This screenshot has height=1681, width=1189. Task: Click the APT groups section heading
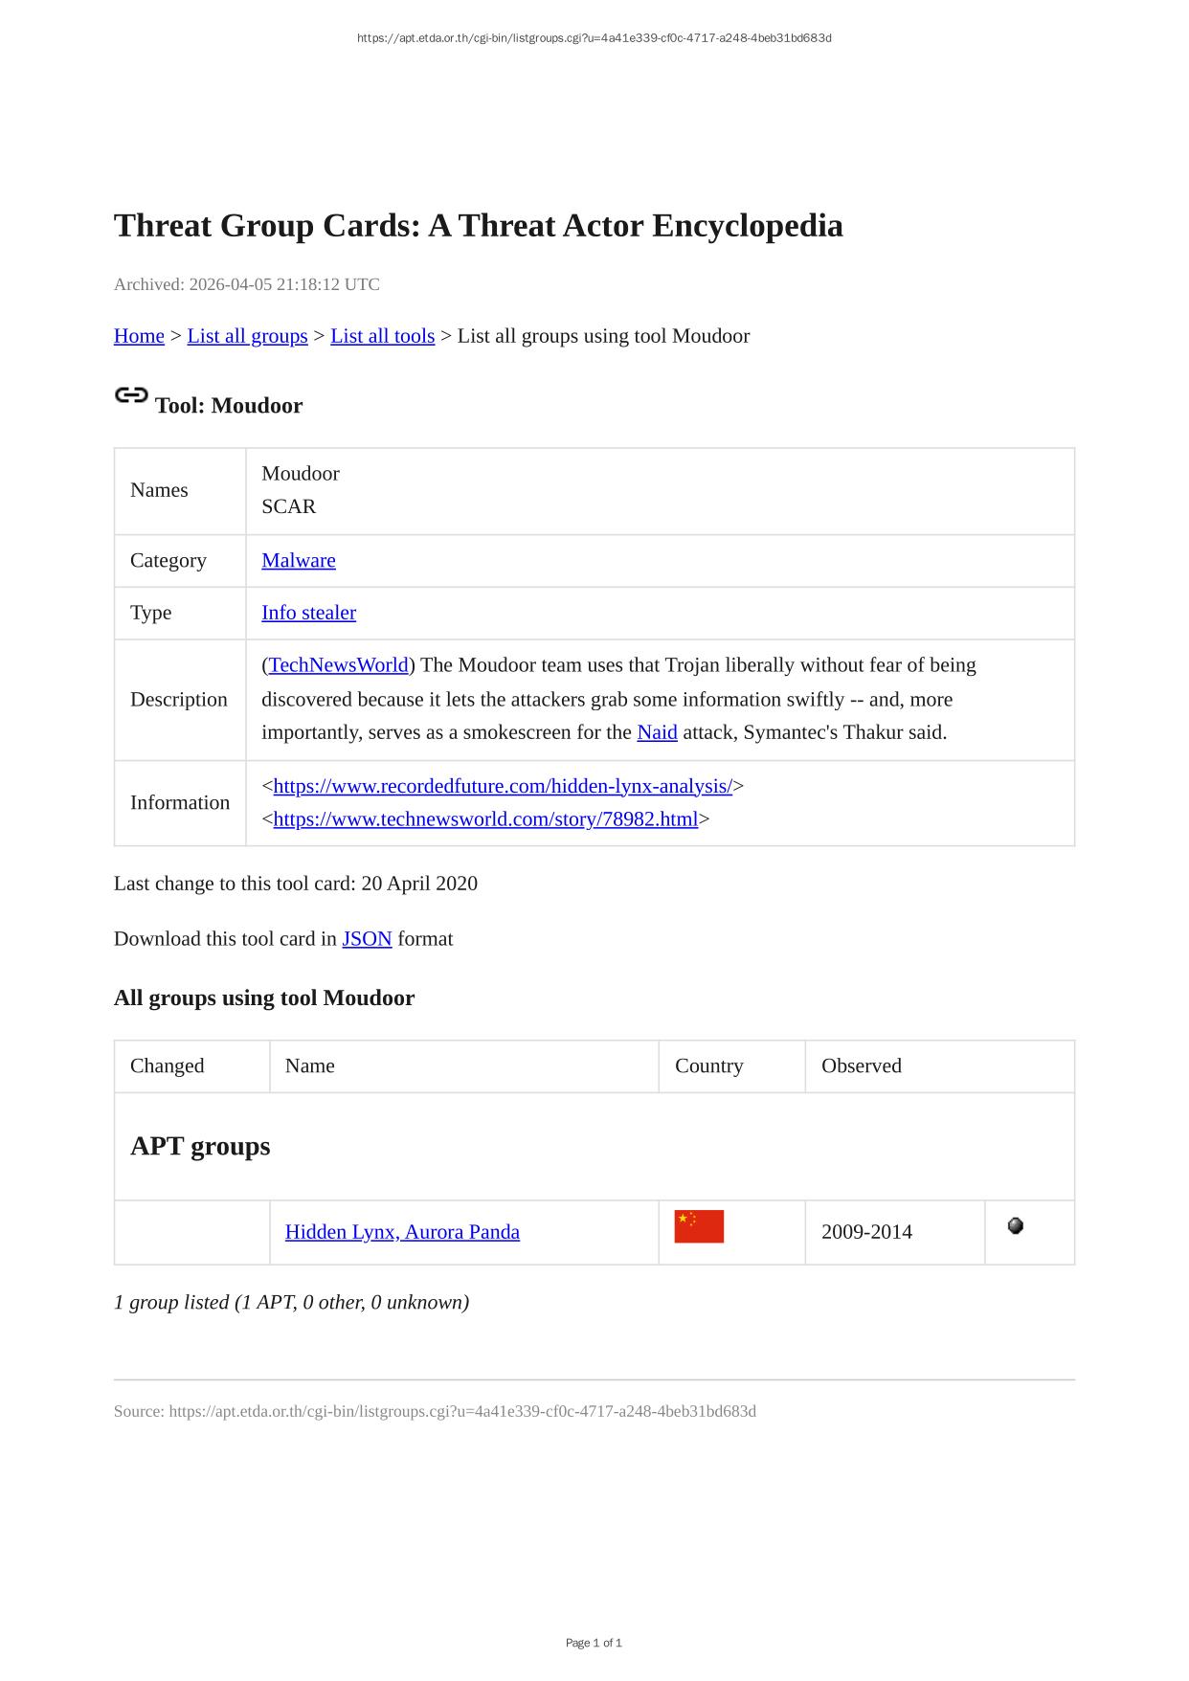pos(200,1147)
